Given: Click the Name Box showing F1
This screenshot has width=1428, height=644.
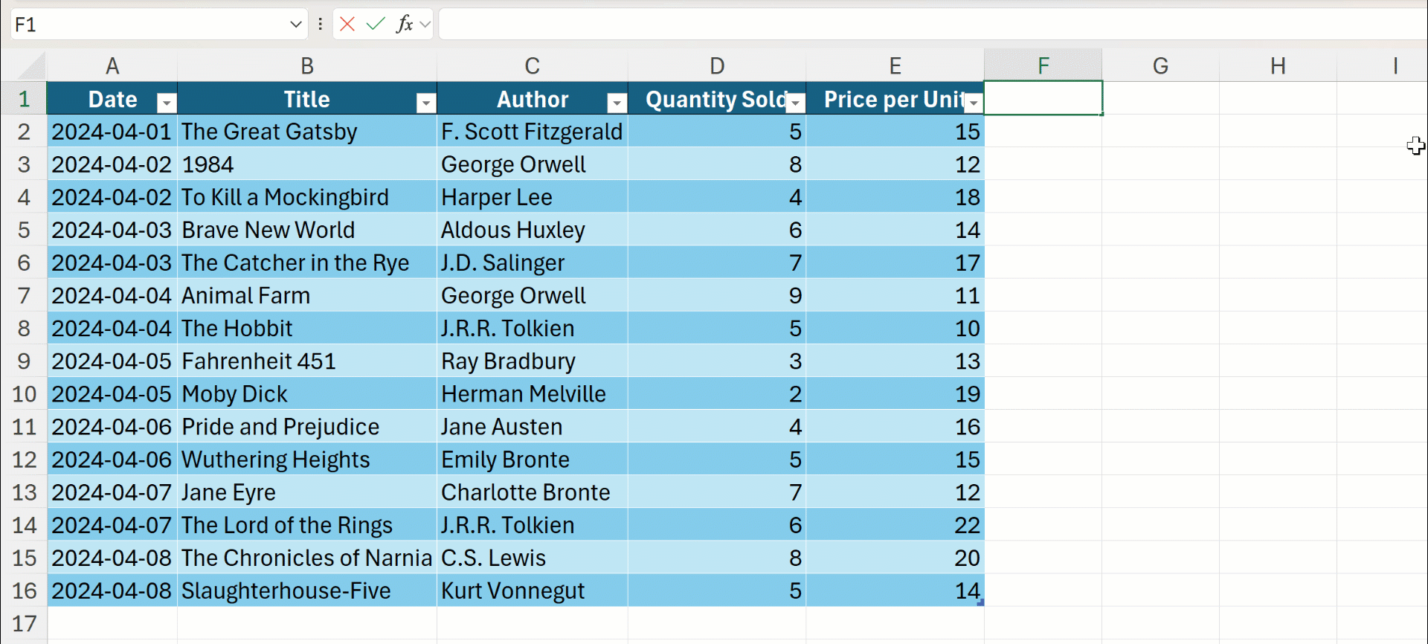Looking at the screenshot, I should click(x=149, y=25).
